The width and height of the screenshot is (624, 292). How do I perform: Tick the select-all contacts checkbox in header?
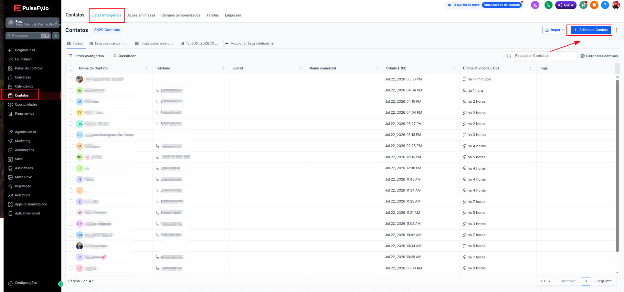71,68
